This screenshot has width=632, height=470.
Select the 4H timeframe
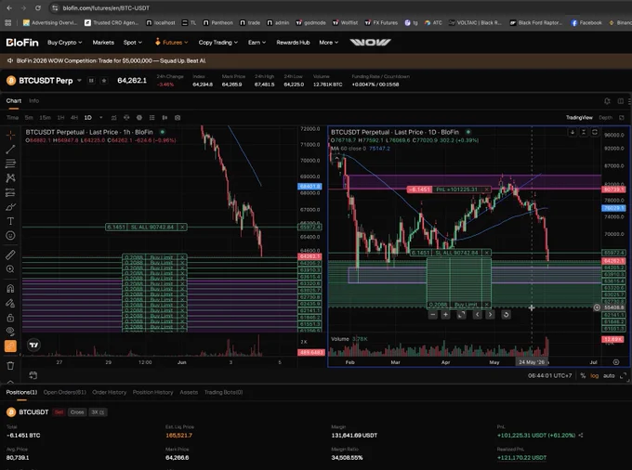74,118
